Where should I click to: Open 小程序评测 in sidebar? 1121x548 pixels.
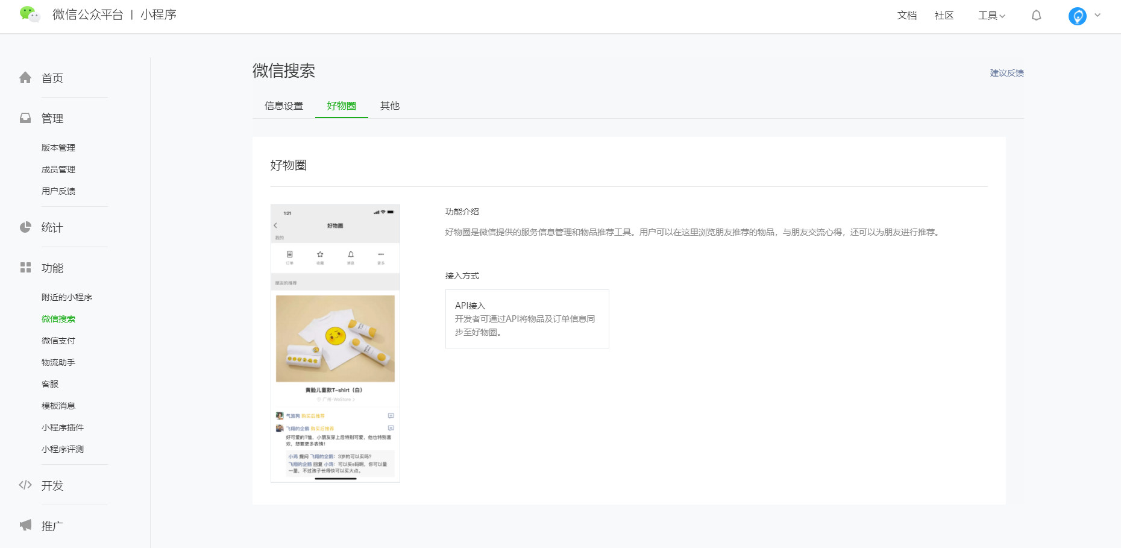[63, 449]
